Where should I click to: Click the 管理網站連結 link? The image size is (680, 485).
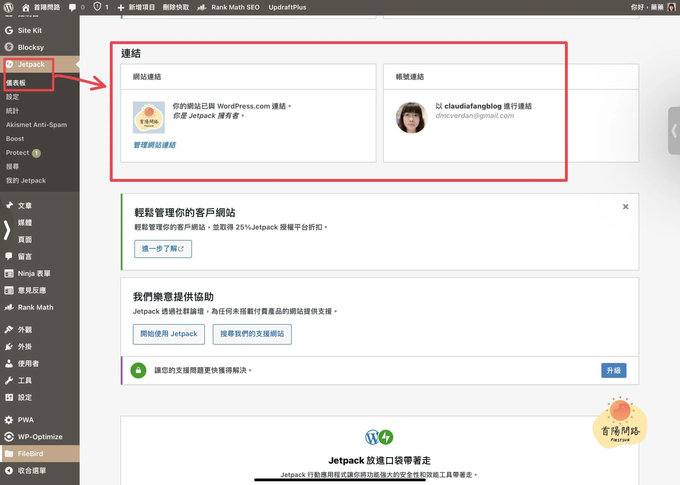click(x=154, y=145)
